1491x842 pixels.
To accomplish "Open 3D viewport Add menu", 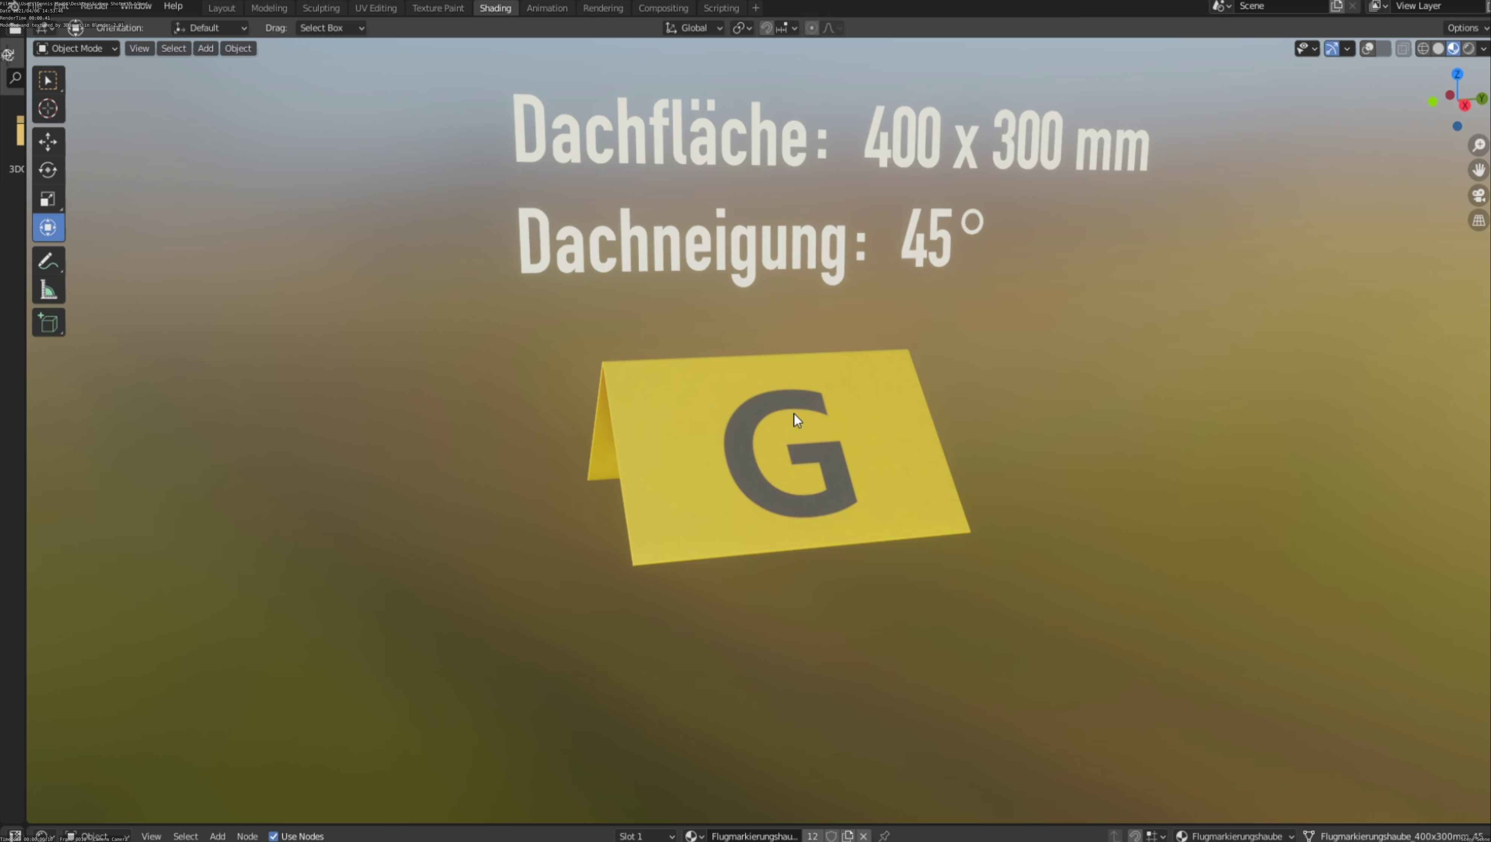I will click(205, 49).
